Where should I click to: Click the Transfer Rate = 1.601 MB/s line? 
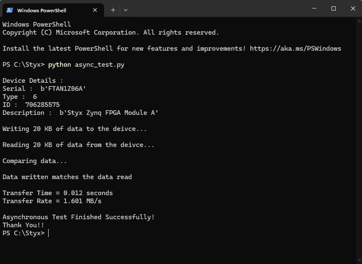coord(52,201)
